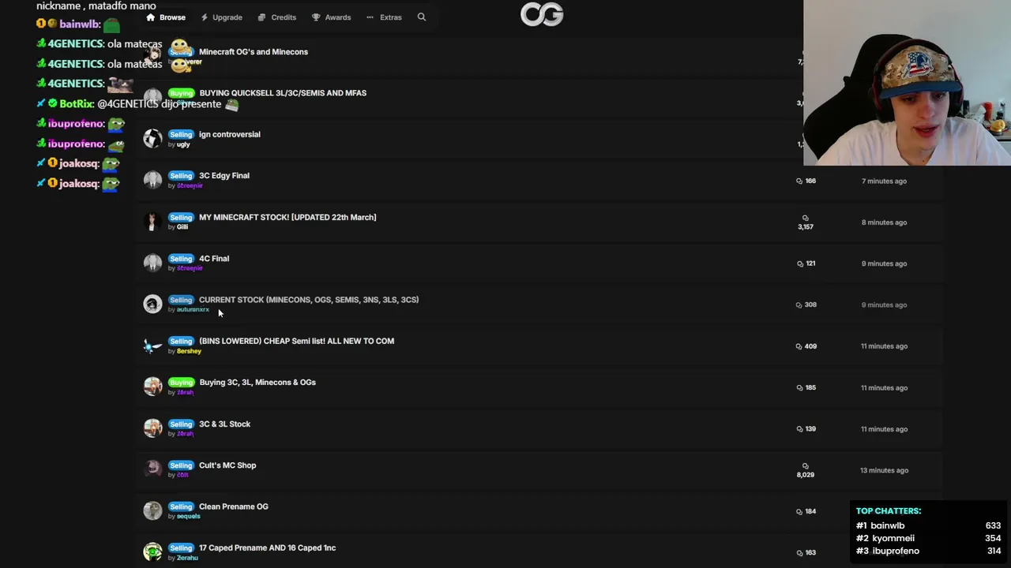Open avatar beside '4C Final' thread
The height and width of the screenshot is (568, 1011).
(x=152, y=263)
